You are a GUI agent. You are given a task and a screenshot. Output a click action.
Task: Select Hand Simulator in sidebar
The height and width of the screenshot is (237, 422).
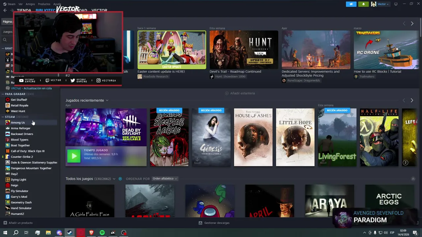21,208
